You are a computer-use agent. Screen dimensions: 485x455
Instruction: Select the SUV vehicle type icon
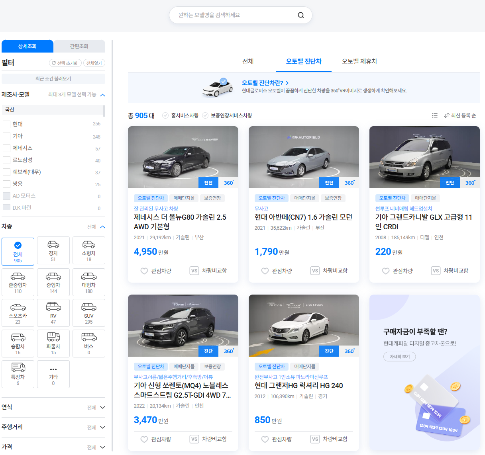point(89,313)
